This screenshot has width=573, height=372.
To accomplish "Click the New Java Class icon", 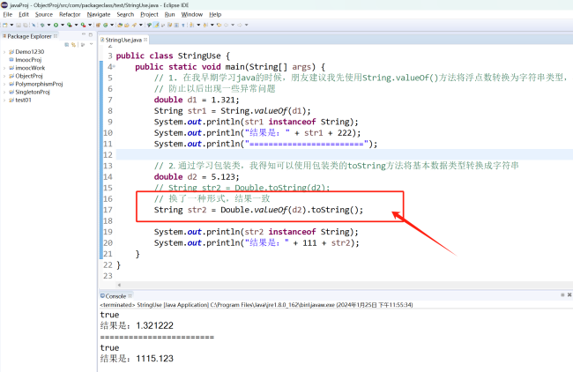I will pyautogui.click(x=106, y=25).
